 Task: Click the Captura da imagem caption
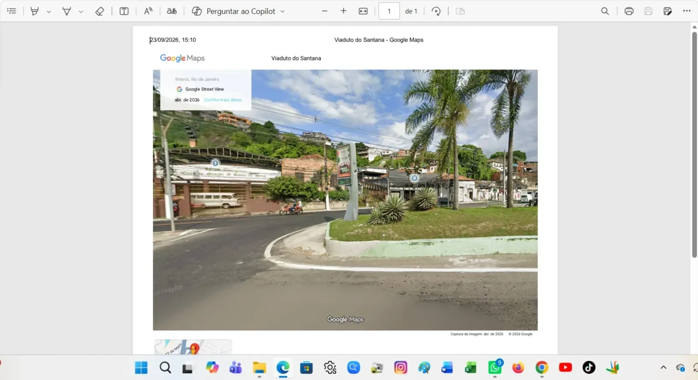tap(477, 334)
